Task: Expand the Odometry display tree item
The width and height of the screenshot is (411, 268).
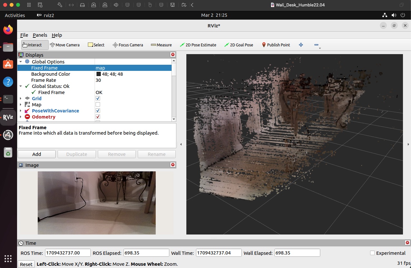Action: pyautogui.click(x=21, y=117)
